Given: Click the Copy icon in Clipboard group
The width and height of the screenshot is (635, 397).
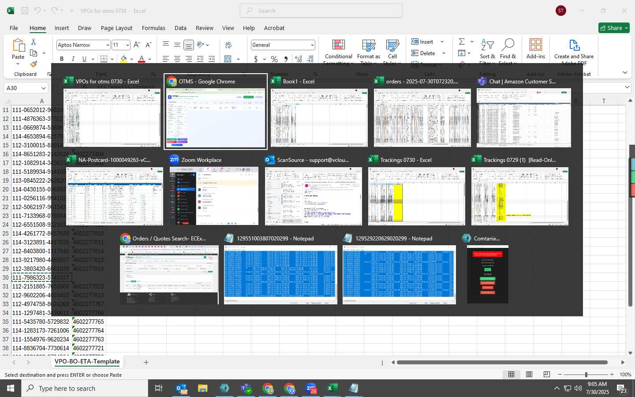Looking at the screenshot, I should [x=34, y=53].
